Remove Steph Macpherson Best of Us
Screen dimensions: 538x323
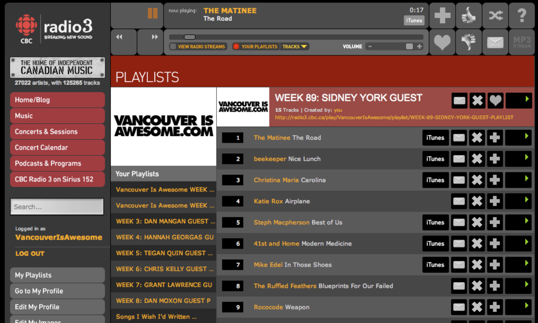(x=476, y=223)
